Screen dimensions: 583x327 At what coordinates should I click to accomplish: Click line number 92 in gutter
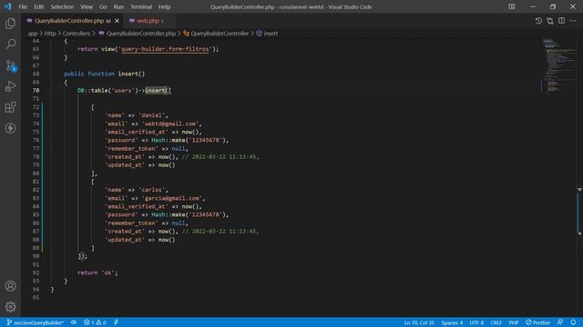(x=36, y=272)
